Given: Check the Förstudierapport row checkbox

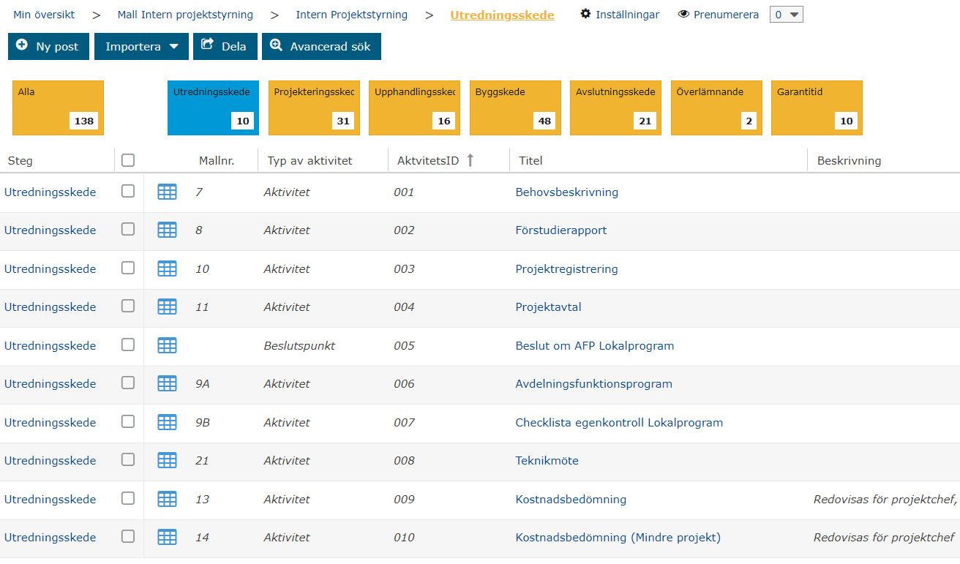Looking at the screenshot, I should (128, 229).
